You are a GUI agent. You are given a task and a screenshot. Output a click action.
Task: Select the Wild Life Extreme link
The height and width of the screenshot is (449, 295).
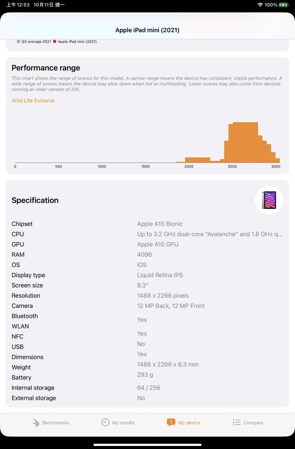pyautogui.click(x=33, y=101)
